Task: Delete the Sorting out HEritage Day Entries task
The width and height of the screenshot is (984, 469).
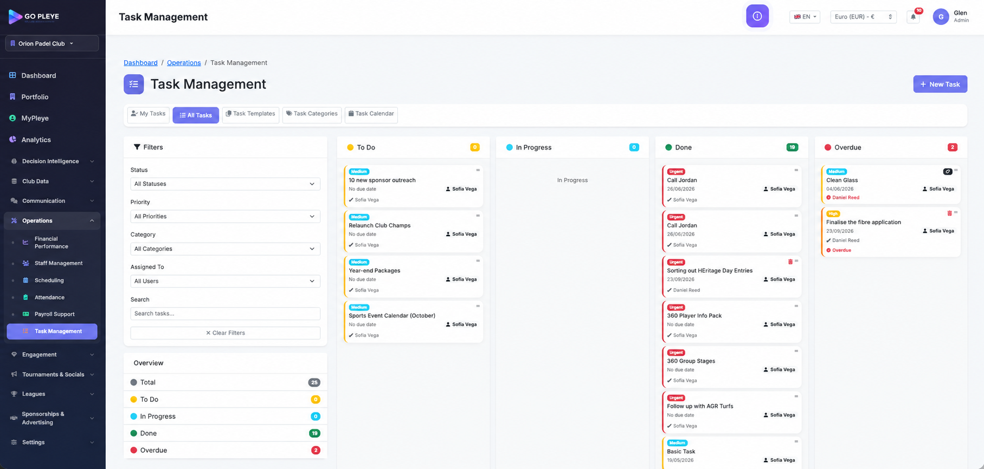Action: tap(790, 262)
